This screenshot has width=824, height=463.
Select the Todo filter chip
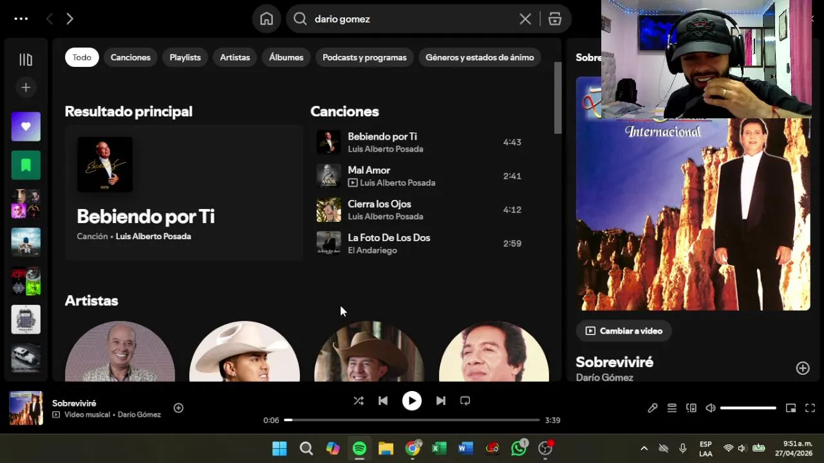click(x=82, y=57)
